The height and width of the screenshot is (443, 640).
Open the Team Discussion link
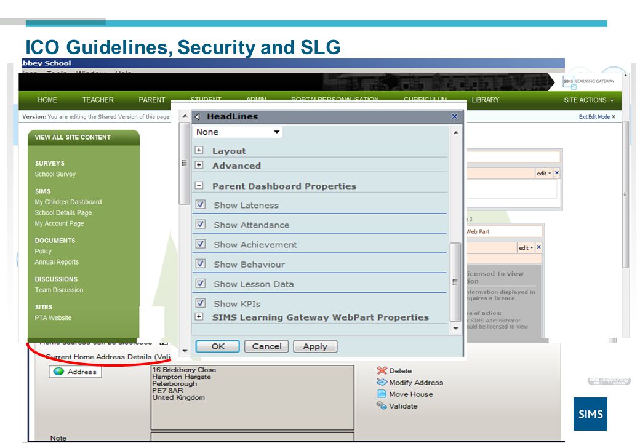point(59,290)
